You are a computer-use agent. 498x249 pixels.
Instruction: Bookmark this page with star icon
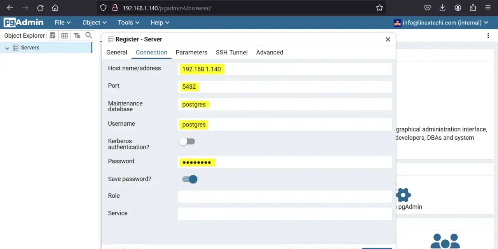point(379,8)
